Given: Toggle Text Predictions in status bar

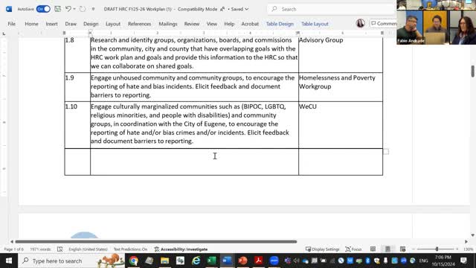Looking at the screenshot, I should (x=130, y=249).
